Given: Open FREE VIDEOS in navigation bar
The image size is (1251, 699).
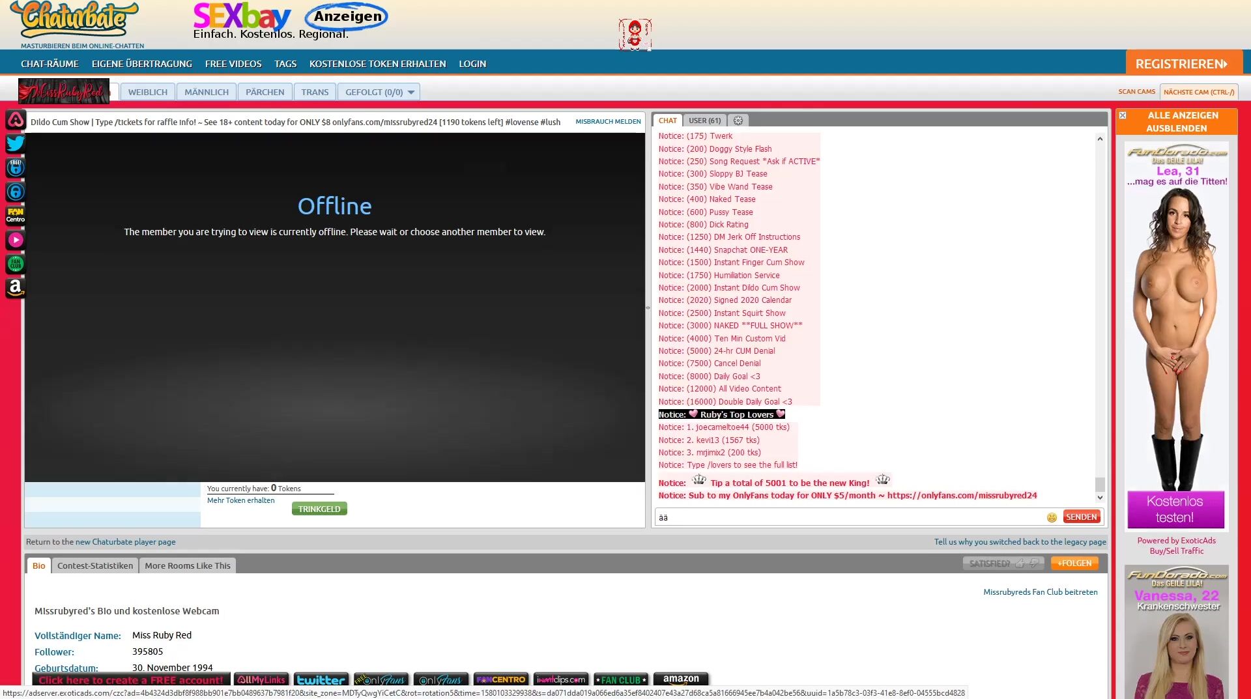Looking at the screenshot, I should pyautogui.click(x=233, y=64).
